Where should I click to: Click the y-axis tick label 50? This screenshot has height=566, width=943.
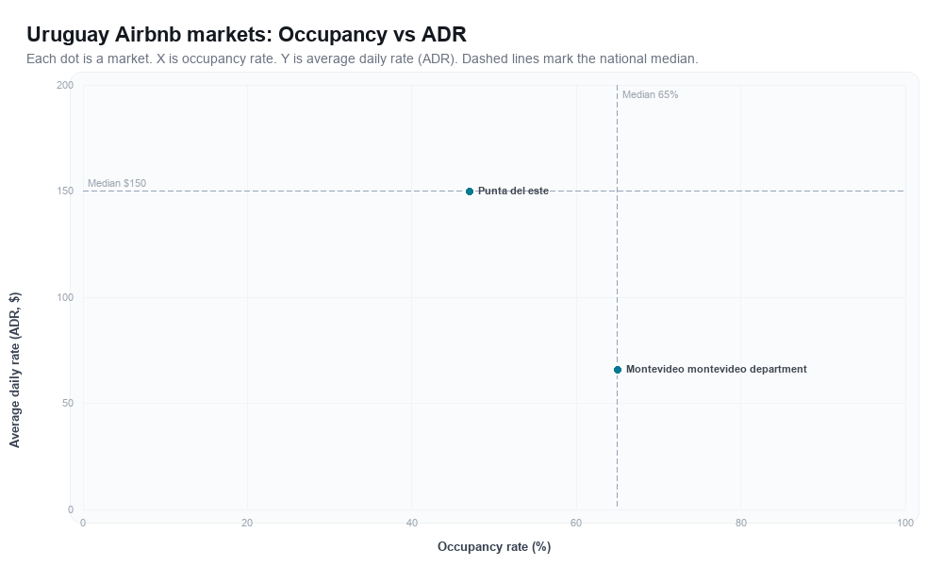tap(67, 404)
